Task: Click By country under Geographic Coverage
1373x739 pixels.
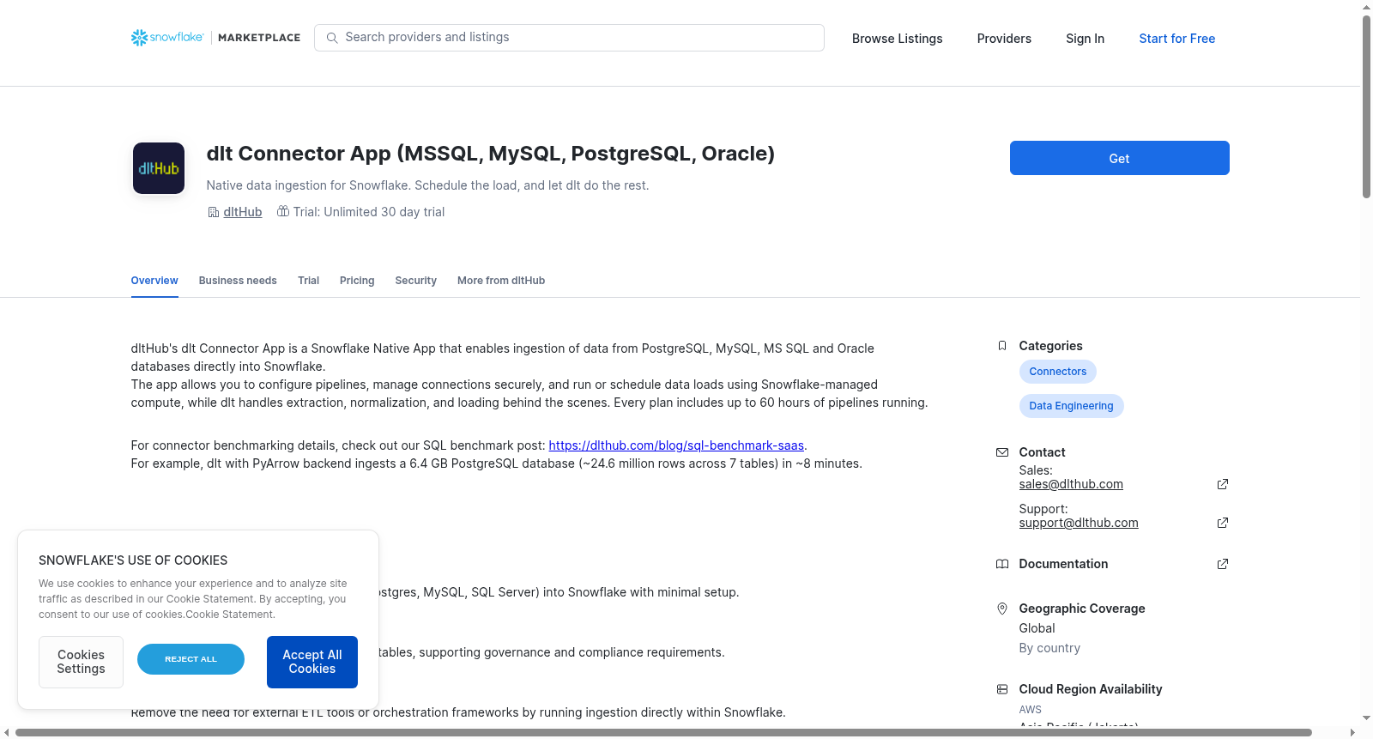Action: pos(1049,648)
